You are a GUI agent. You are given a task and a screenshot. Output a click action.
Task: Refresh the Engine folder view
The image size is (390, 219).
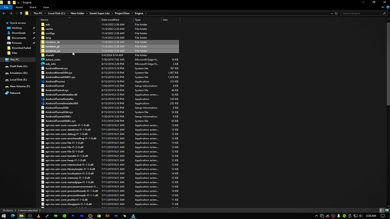336,13
